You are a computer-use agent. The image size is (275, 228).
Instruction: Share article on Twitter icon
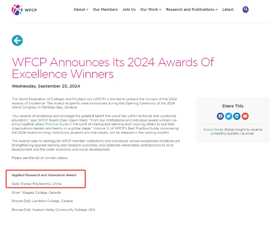click(229, 116)
